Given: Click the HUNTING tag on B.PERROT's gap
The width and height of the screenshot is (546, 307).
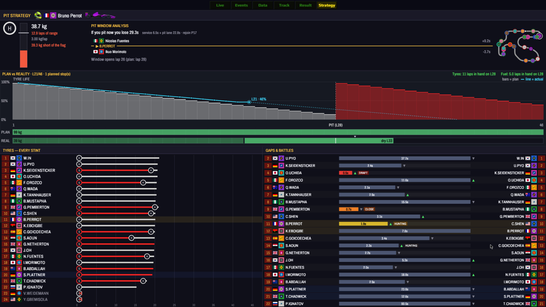Looking at the screenshot, I should point(400,224).
